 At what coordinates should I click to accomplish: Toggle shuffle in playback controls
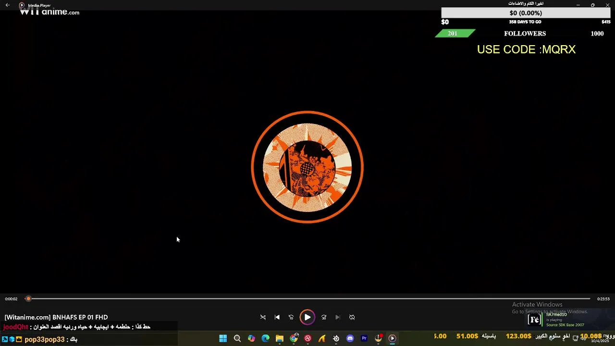pyautogui.click(x=263, y=317)
